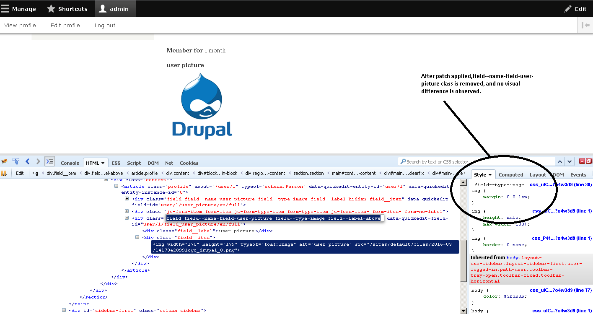Click the Edit pencil button in toolbar
This screenshot has height=314, width=593.
(575, 9)
